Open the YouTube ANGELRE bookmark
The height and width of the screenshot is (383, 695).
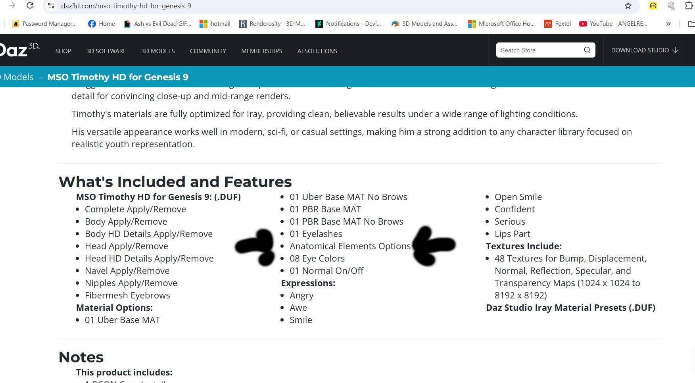(x=613, y=24)
